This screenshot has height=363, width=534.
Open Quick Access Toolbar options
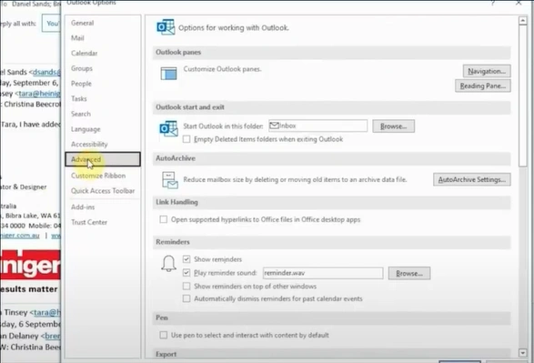[x=103, y=191]
